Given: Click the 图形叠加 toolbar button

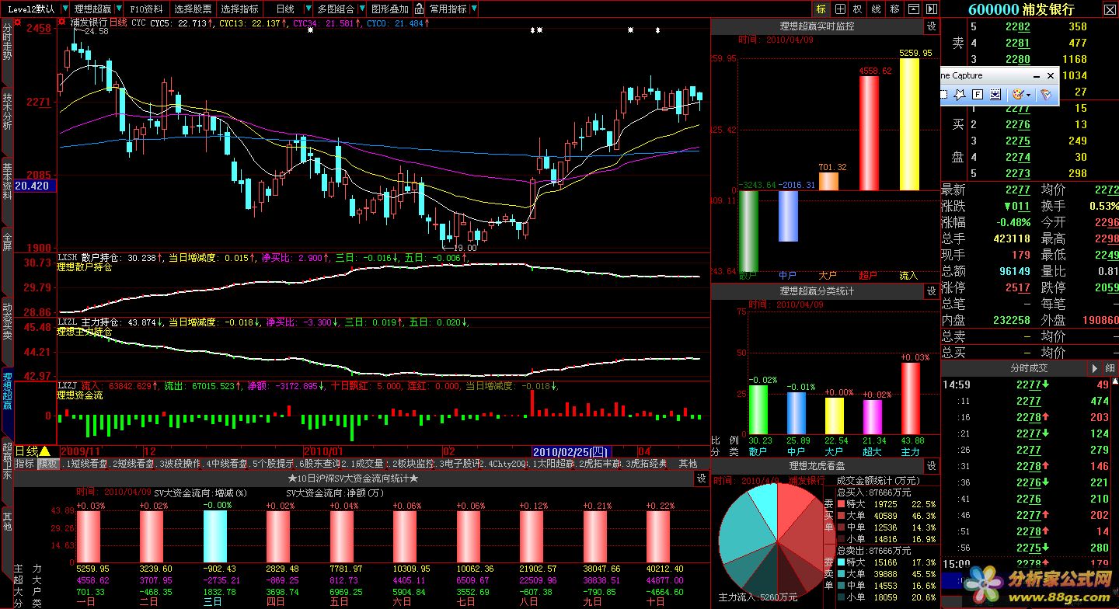Looking at the screenshot, I should pyautogui.click(x=389, y=9).
